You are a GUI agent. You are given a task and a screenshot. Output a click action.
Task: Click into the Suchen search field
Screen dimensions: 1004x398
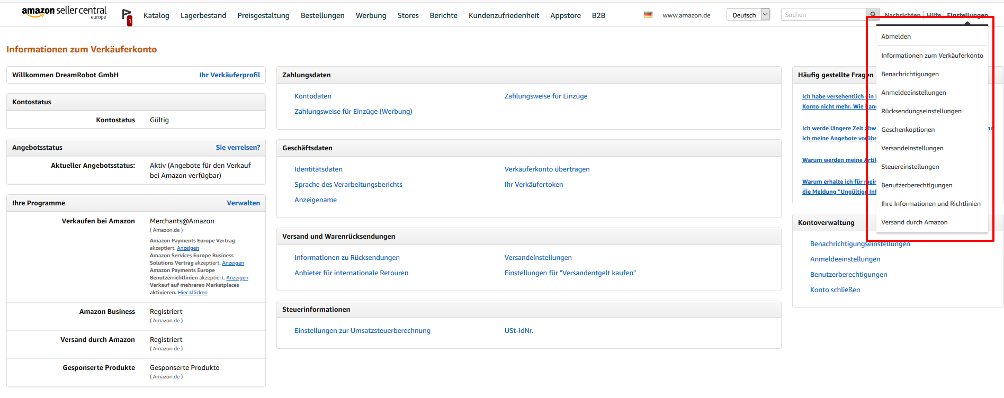824,15
